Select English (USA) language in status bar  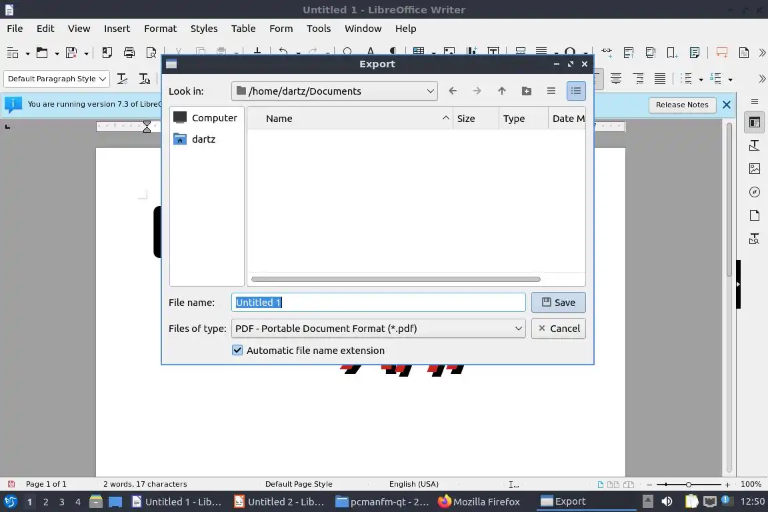414,484
